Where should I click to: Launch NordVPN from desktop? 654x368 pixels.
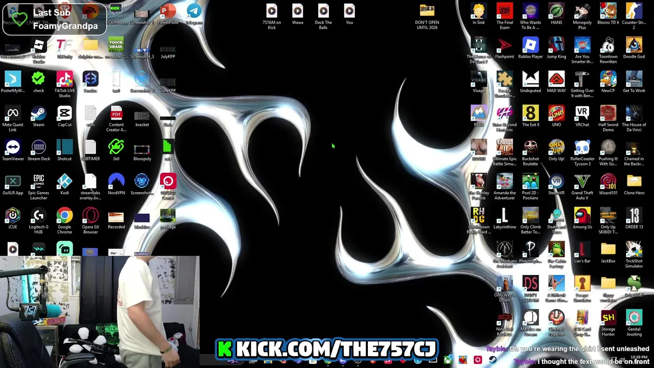coord(116,185)
